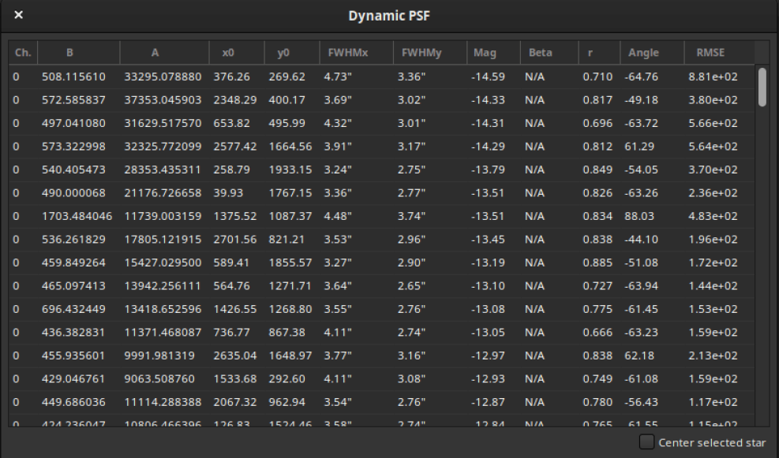Sort by r column header
The image size is (779, 458).
599,53
